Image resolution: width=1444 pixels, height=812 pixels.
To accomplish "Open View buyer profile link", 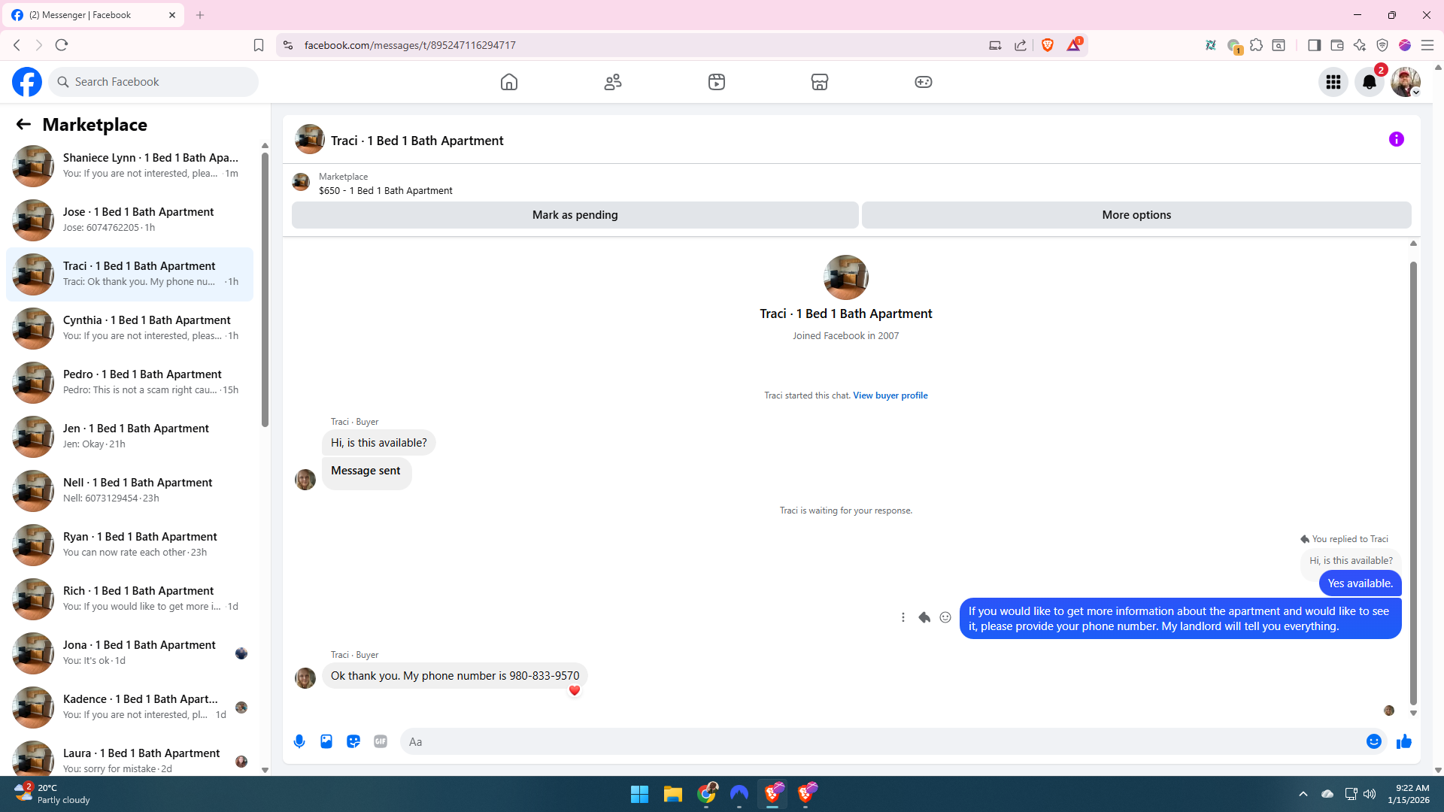I will pos(890,395).
